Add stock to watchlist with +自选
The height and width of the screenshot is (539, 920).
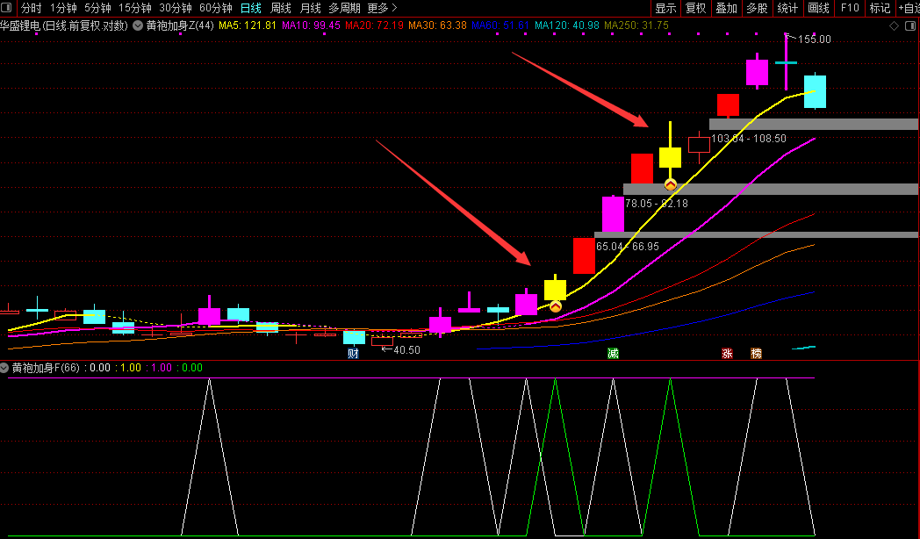[x=908, y=8]
